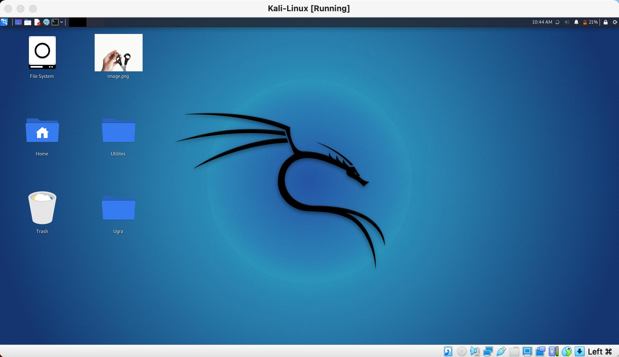Expand the terminal launcher dropdown arrow
This screenshot has width=619, height=357.
coord(62,22)
